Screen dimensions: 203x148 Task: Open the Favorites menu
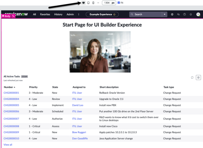pyautogui.click(x=45, y=14)
